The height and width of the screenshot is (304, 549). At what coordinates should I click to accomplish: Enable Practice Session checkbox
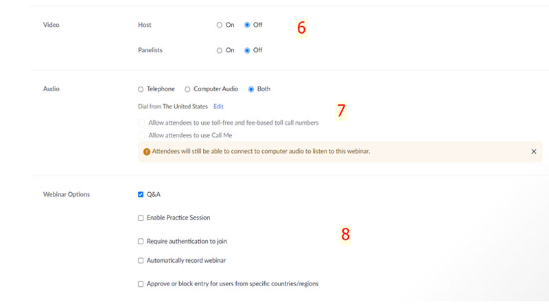pos(141,218)
